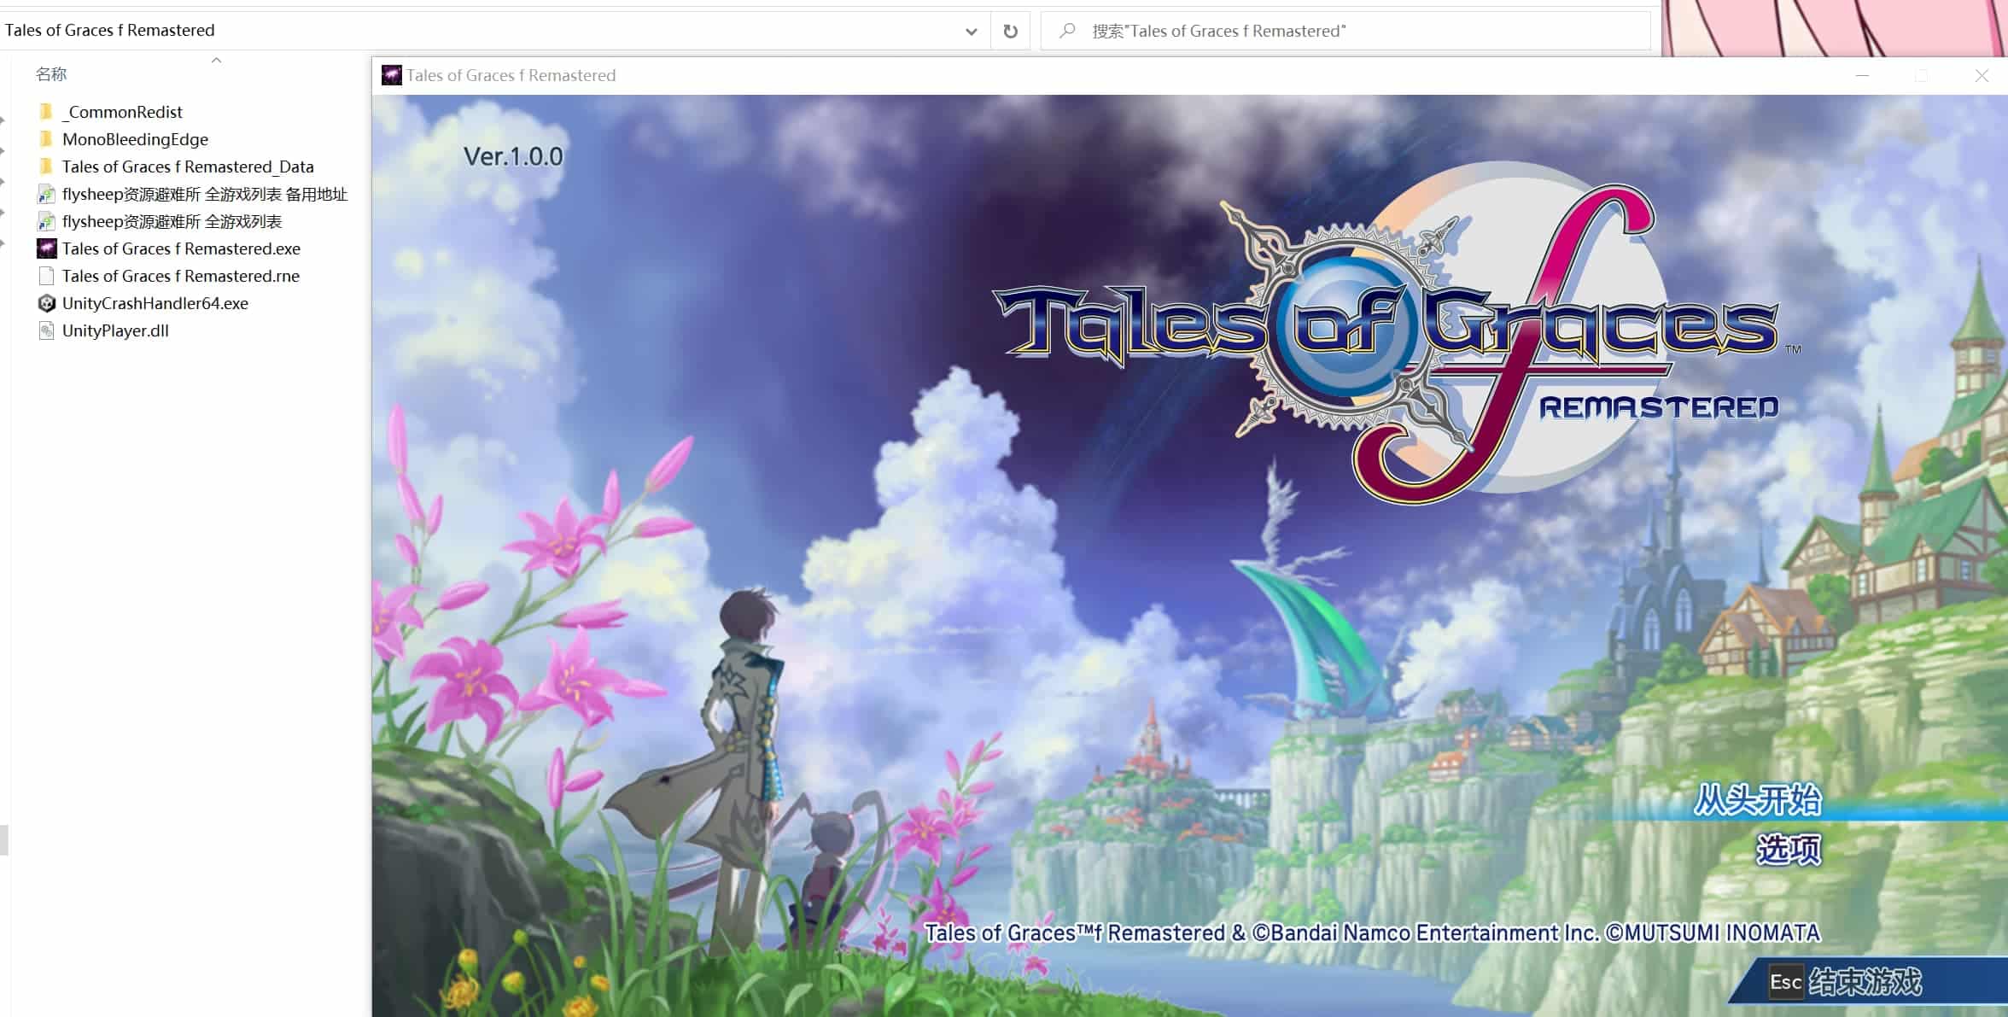Click the refresh button beside address bar
The image size is (2008, 1017).
pyautogui.click(x=1010, y=31)
